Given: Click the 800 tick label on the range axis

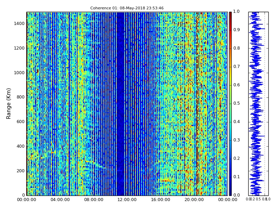Looking at the screenshot, I should point(20,97).
